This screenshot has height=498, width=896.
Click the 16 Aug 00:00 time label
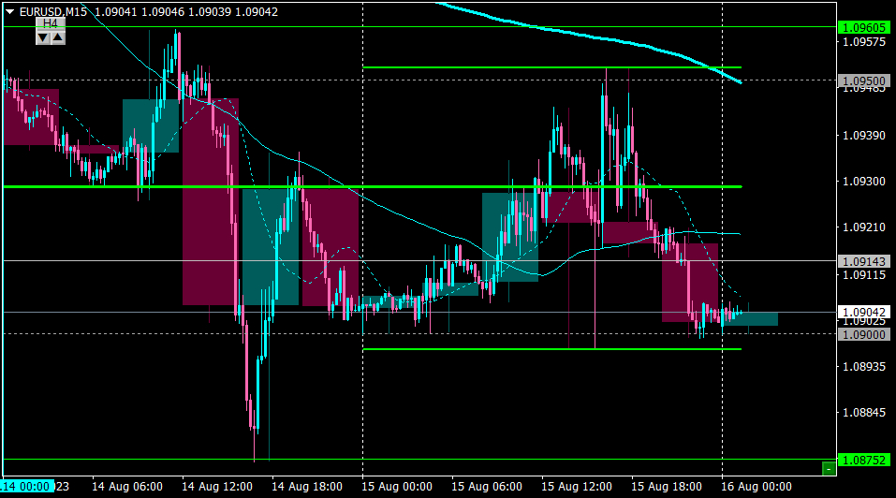[756, 487]
